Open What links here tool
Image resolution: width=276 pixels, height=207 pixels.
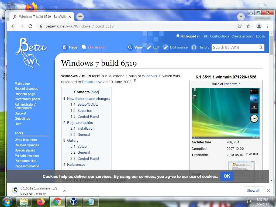26,140
